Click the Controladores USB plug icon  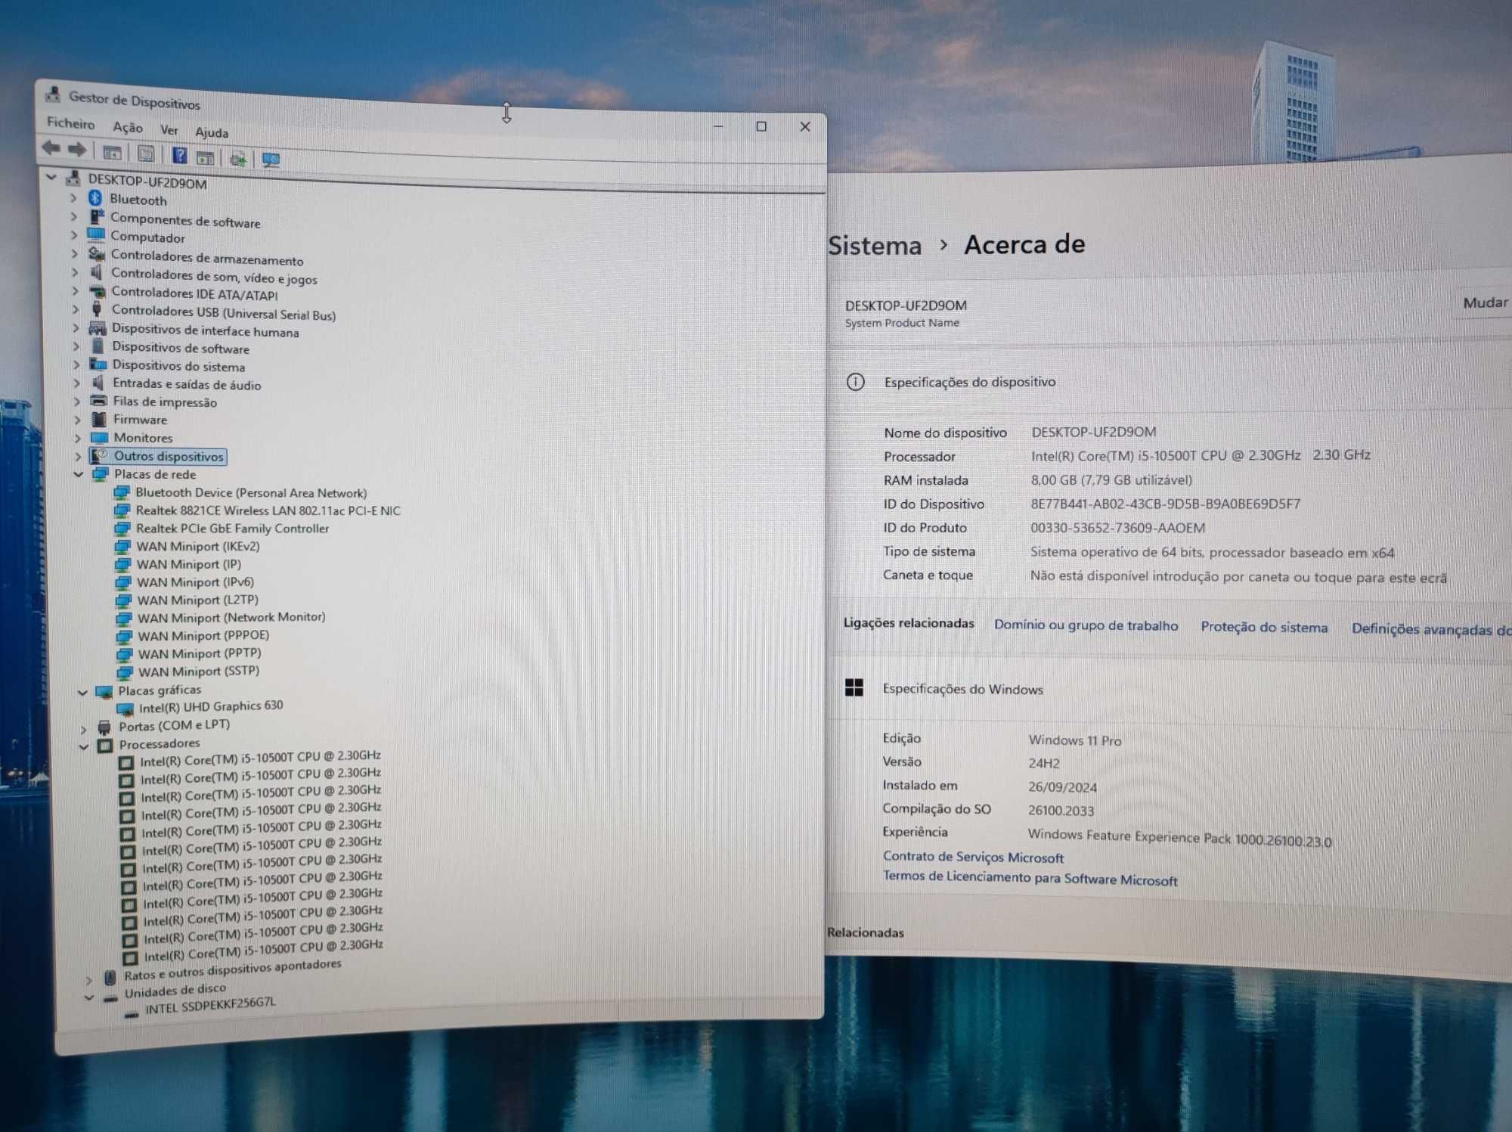[97, 309]
